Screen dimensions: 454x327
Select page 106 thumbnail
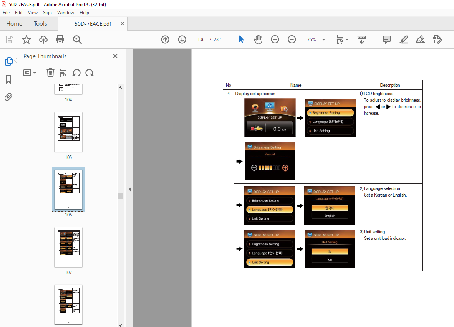(x=68, y=189)
